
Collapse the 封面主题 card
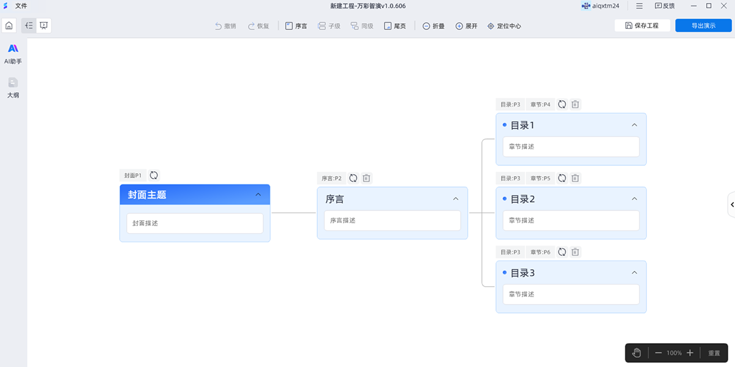click(258, 195)
